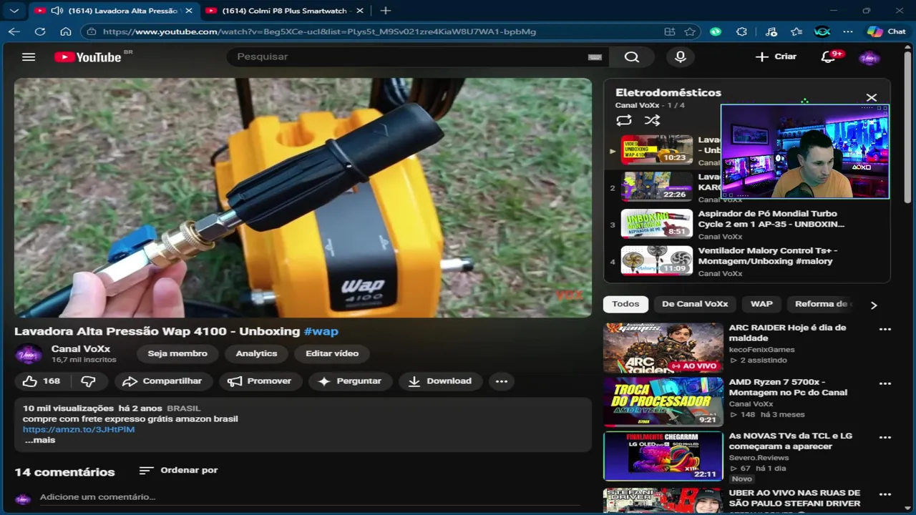
Task: Open ARC RAIDER live video thumbnail
Action: [663, 348]
